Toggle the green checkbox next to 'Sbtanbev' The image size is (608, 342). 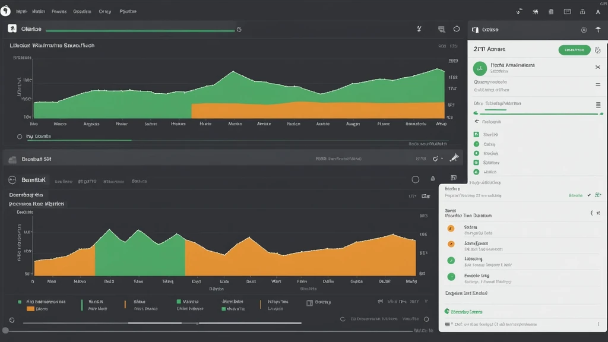(476, 163)
